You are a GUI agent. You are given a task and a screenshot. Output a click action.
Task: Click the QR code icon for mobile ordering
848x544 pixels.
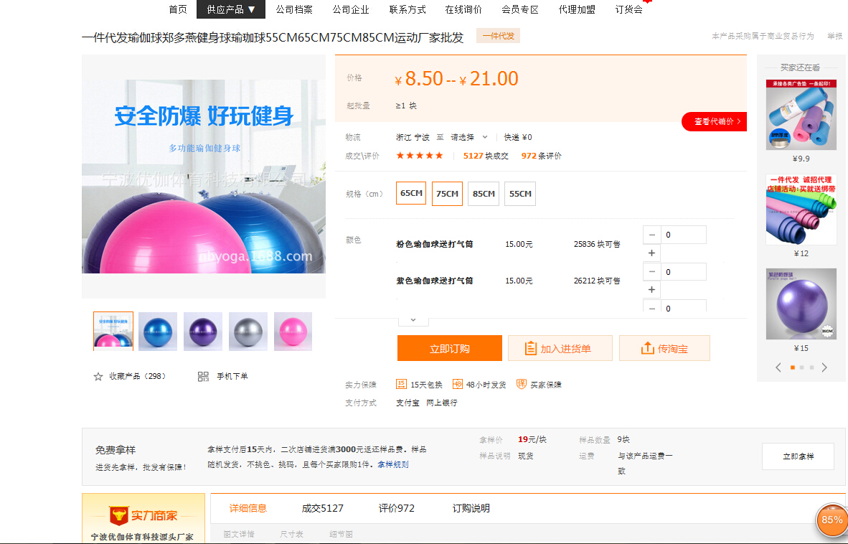coord(203,376)
